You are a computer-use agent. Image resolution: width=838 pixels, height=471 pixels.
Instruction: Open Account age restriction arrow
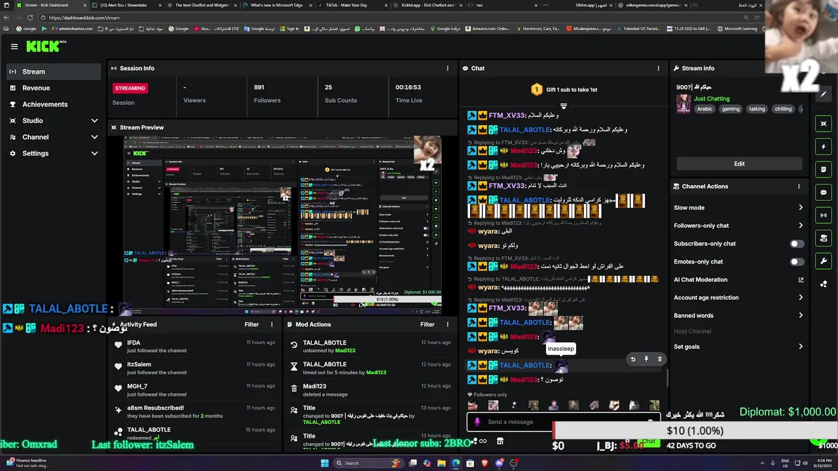point(801,298)
